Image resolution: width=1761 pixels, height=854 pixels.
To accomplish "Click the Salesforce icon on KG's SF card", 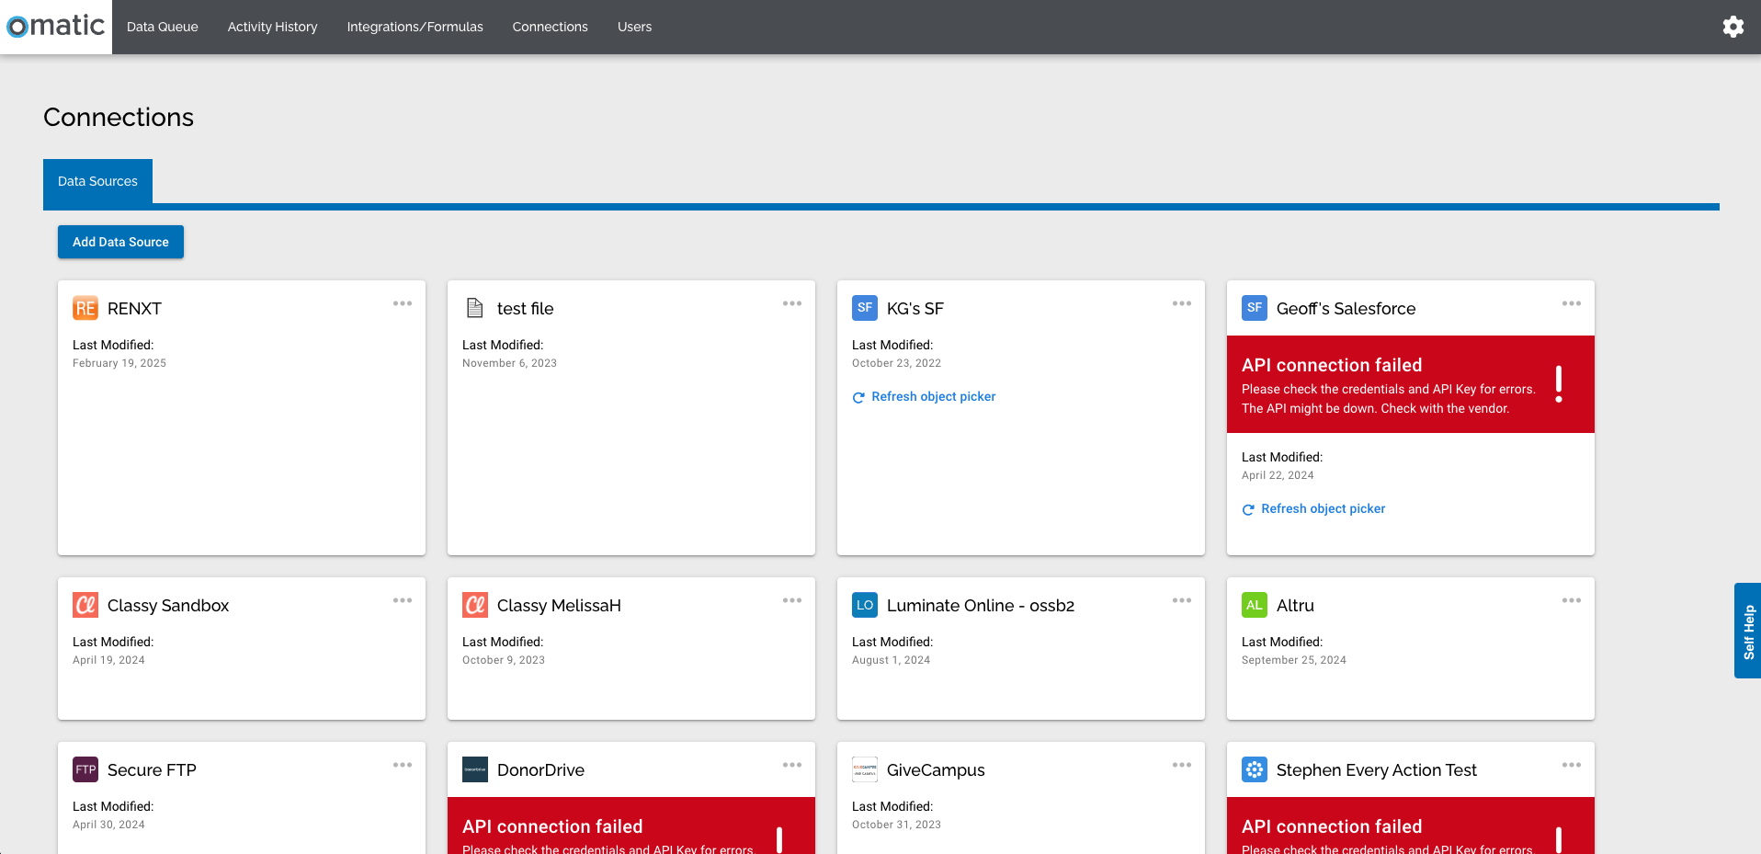I will tap(864, 308).
